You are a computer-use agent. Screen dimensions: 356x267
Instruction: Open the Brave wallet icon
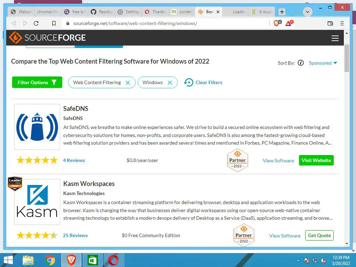pos(330,23)
